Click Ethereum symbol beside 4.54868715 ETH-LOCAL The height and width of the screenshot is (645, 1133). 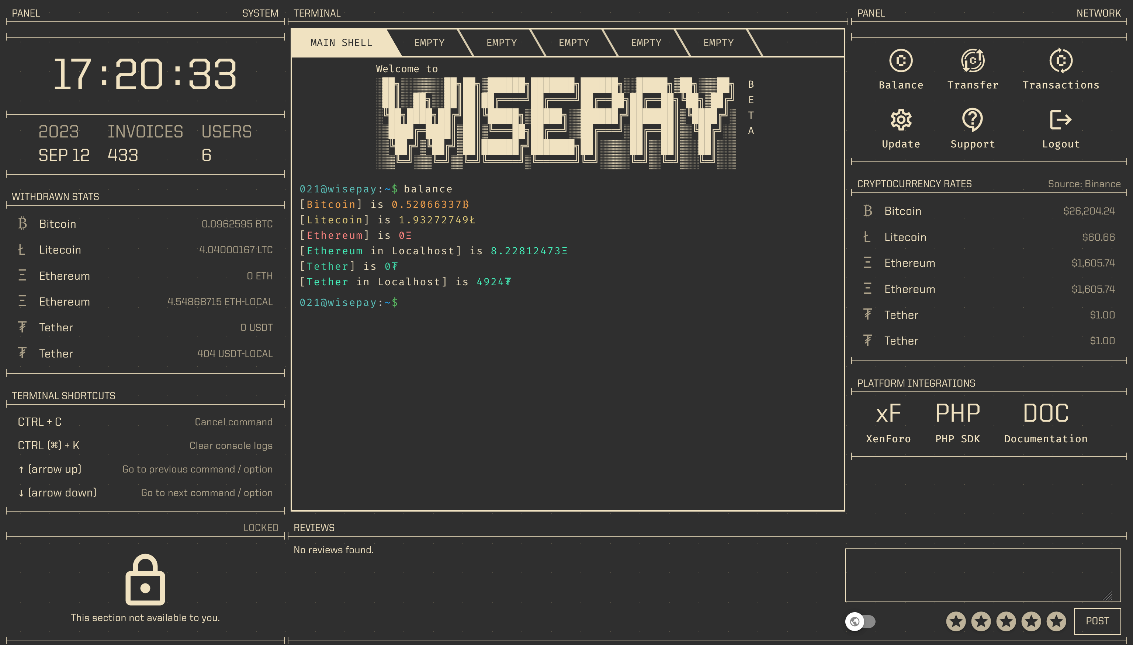coord(22,301)
